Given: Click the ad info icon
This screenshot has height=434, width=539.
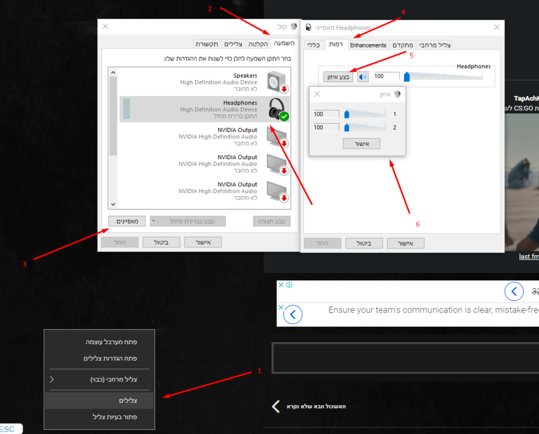Looking at the screenshot, I should [289, 285].
